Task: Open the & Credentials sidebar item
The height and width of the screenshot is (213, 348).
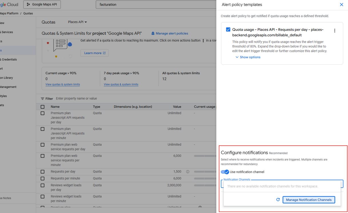Action: point(9,60)
